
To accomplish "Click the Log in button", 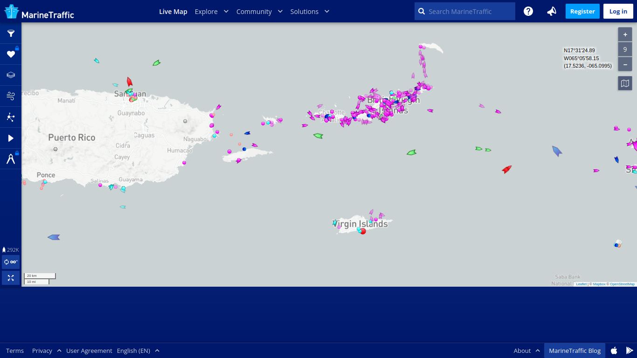I will click(618, 11).
